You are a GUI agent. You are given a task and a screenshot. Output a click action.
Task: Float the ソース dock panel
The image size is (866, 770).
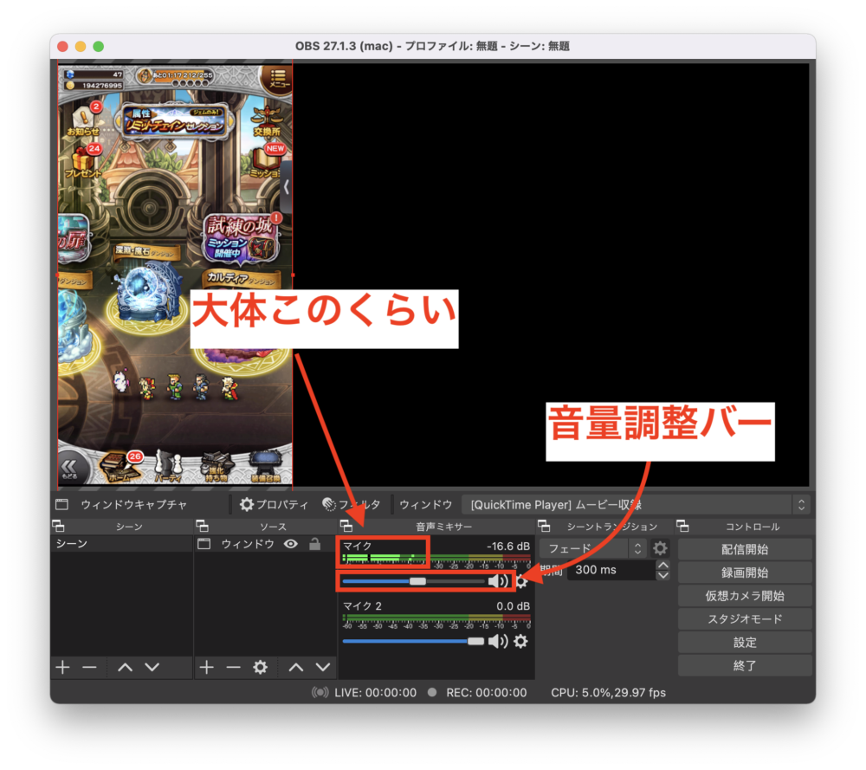tap(202, 526)
